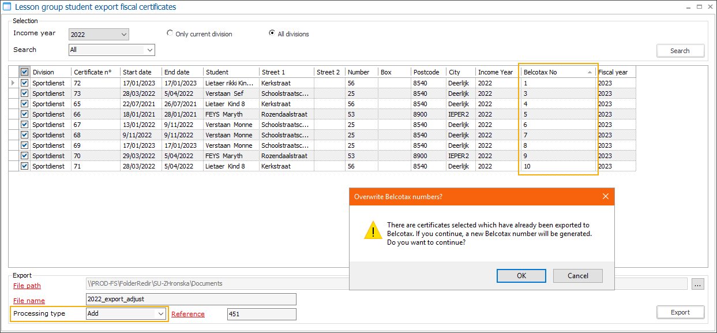Select the Only current division option
717x333 pixels.
(x=170, y=33)
